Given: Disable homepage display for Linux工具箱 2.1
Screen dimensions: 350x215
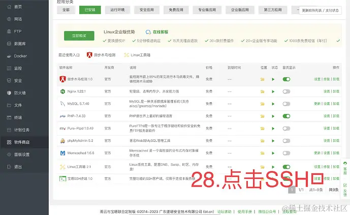Looking at the screenshot, I should (287, 167).
